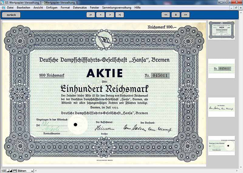
Task: Click the zoom out icon in status bar
Action: (x=8, y=171)
